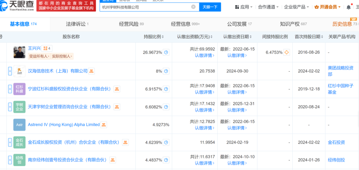359x170 pixels.
Task: View 认缴详情 under 共计:17.1432
Action: [205, 110]
